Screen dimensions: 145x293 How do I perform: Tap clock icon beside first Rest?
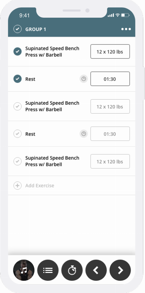coord(84,79)
